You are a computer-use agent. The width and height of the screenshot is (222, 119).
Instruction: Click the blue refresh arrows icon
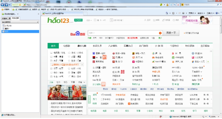[x=175, y=5]
